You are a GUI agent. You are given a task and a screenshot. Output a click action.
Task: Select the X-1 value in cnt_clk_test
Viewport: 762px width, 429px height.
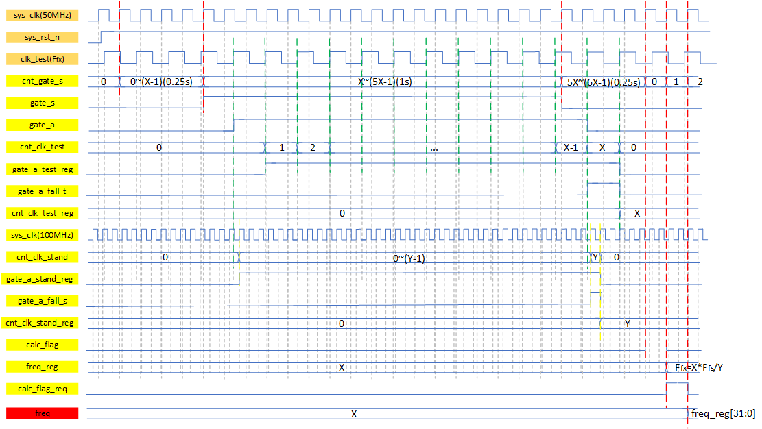pos(571,147)
